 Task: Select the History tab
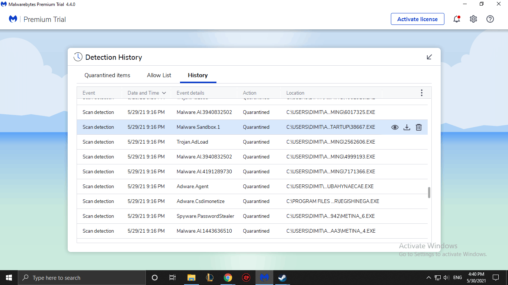[x=198, y=75]
